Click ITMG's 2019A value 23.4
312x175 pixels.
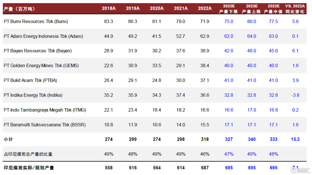pos(133,110)
